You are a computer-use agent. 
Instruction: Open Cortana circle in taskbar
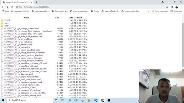56,100
